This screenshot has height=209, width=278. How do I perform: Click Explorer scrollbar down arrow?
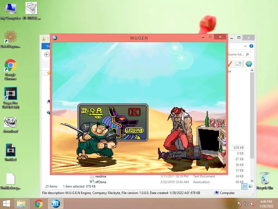pos(252,181)
